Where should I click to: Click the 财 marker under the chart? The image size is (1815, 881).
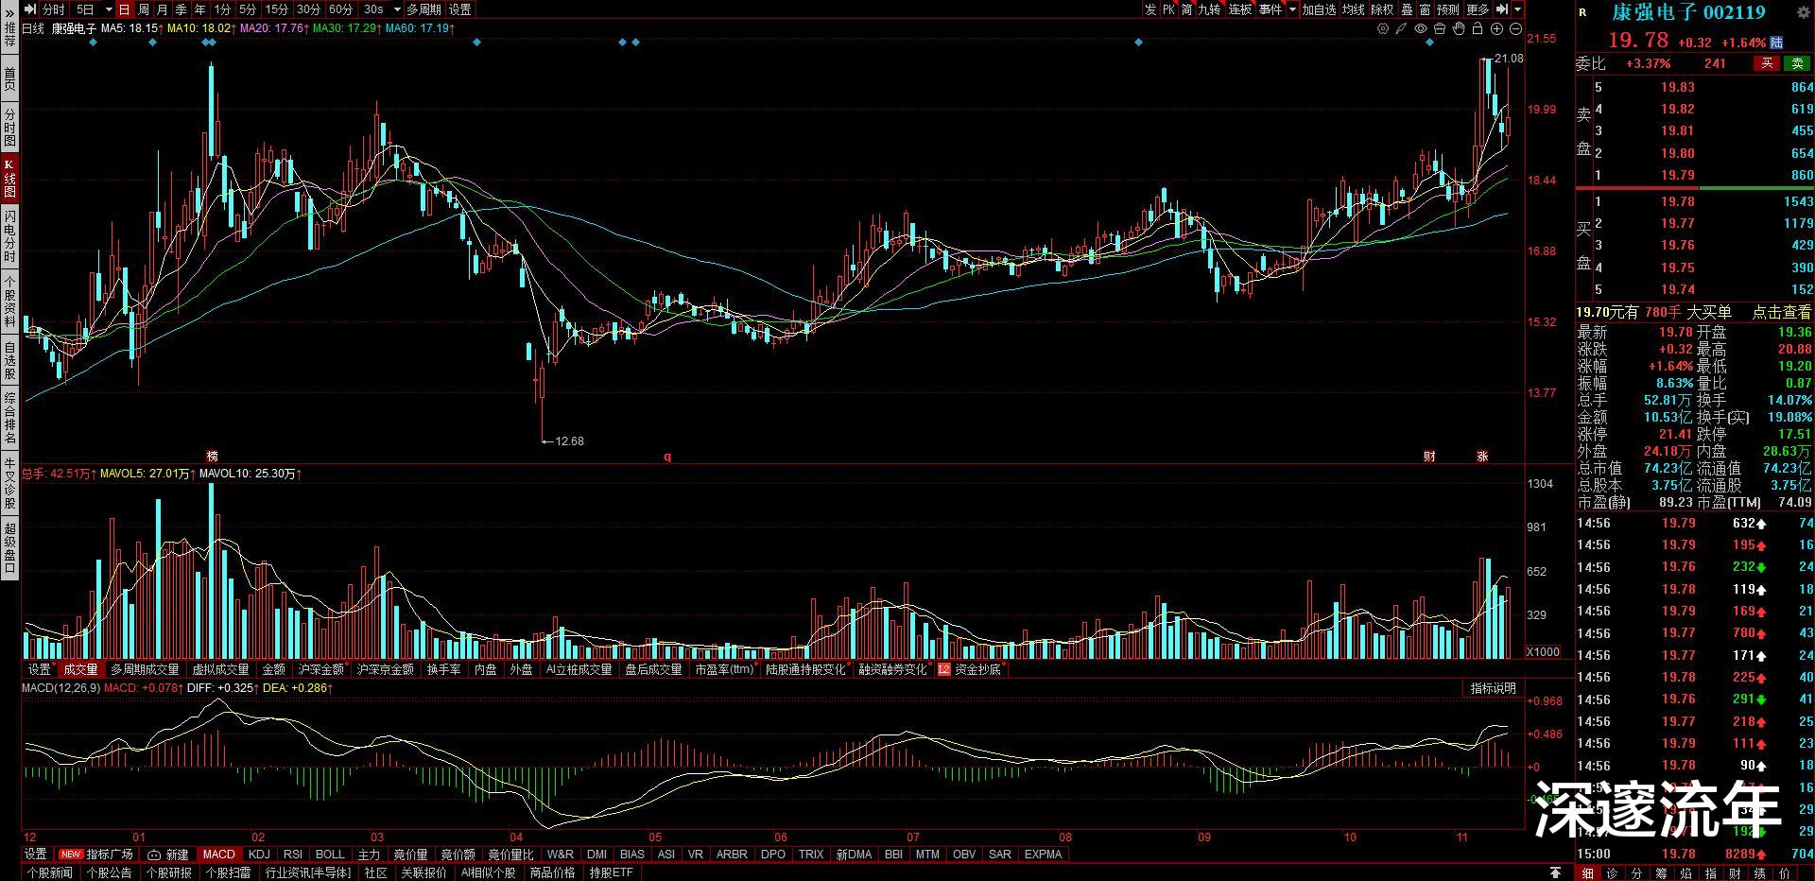(x=1429, y=457)
